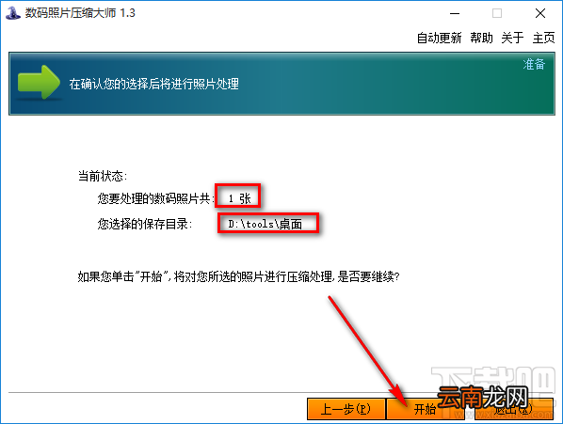Viewport: 563px width, 424px height.
Task: Click the 退出 button
Action: (513, 409)
